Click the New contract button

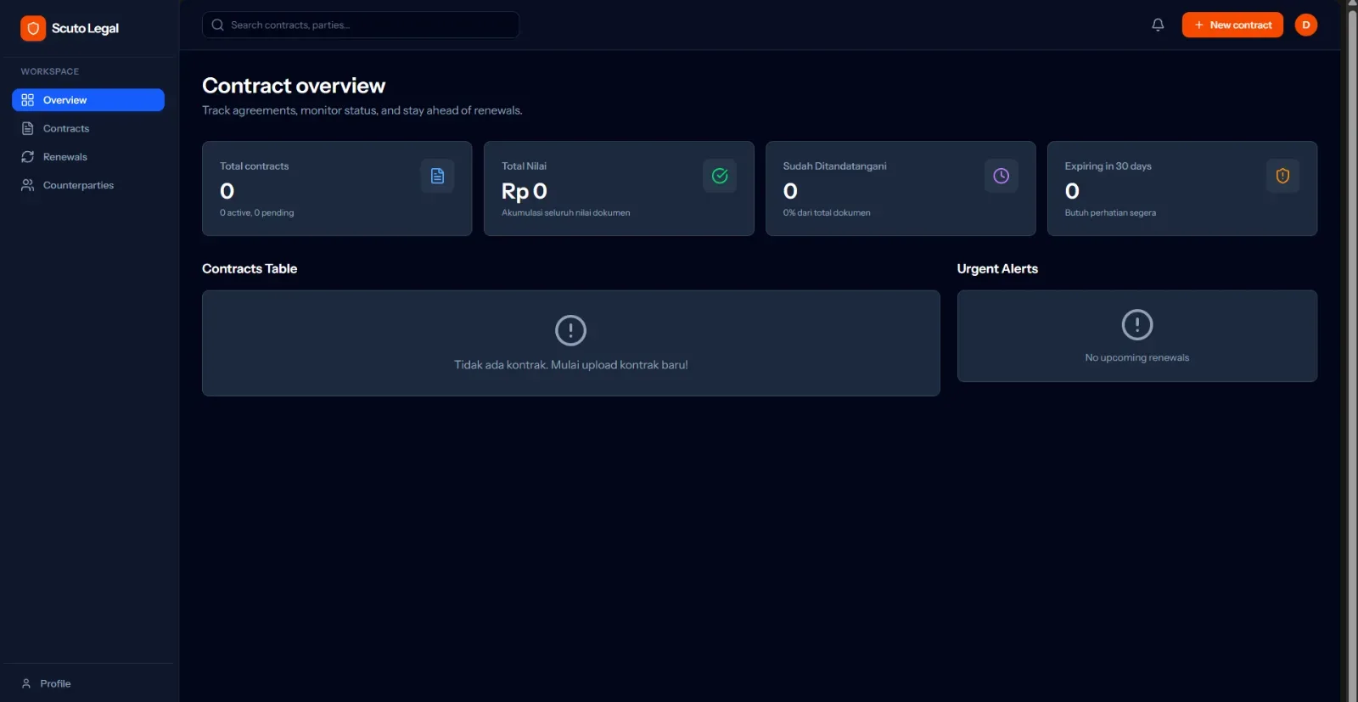pyautogui.click(x=1232, y=25)
